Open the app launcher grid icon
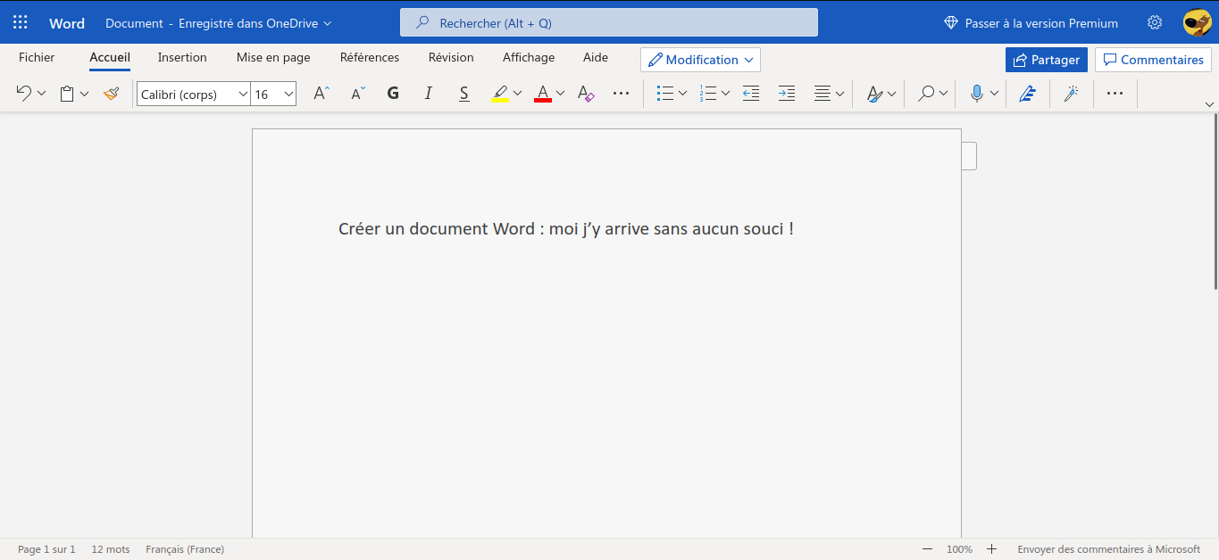Screen dimensions: 1219x560 point(20,23)
